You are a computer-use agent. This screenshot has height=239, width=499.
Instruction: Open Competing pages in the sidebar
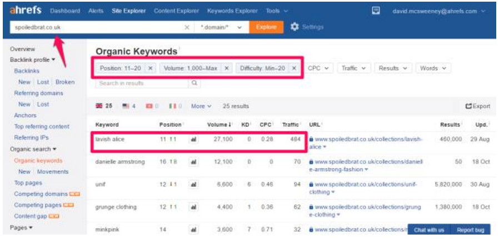(38, 205)
